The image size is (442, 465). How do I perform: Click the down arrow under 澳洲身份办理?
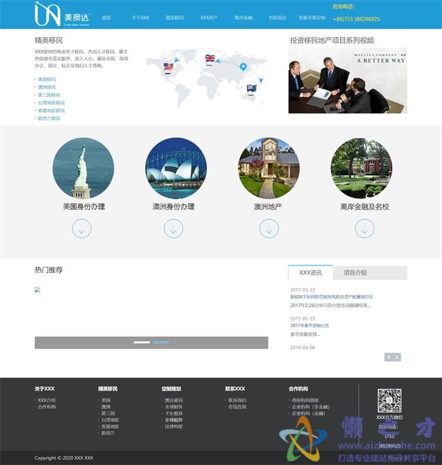(173, 228)
